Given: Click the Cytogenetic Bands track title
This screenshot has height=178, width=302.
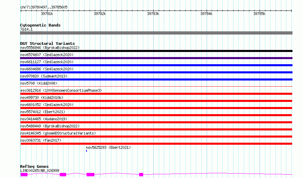Looking at the screenshot, I should 40,25.
